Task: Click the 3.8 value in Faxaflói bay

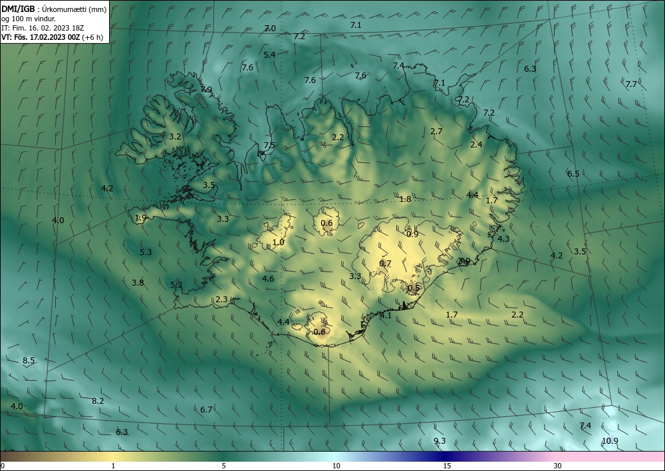Action: tap(138, 282)
